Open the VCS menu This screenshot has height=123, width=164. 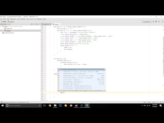(x=35, y=19)
